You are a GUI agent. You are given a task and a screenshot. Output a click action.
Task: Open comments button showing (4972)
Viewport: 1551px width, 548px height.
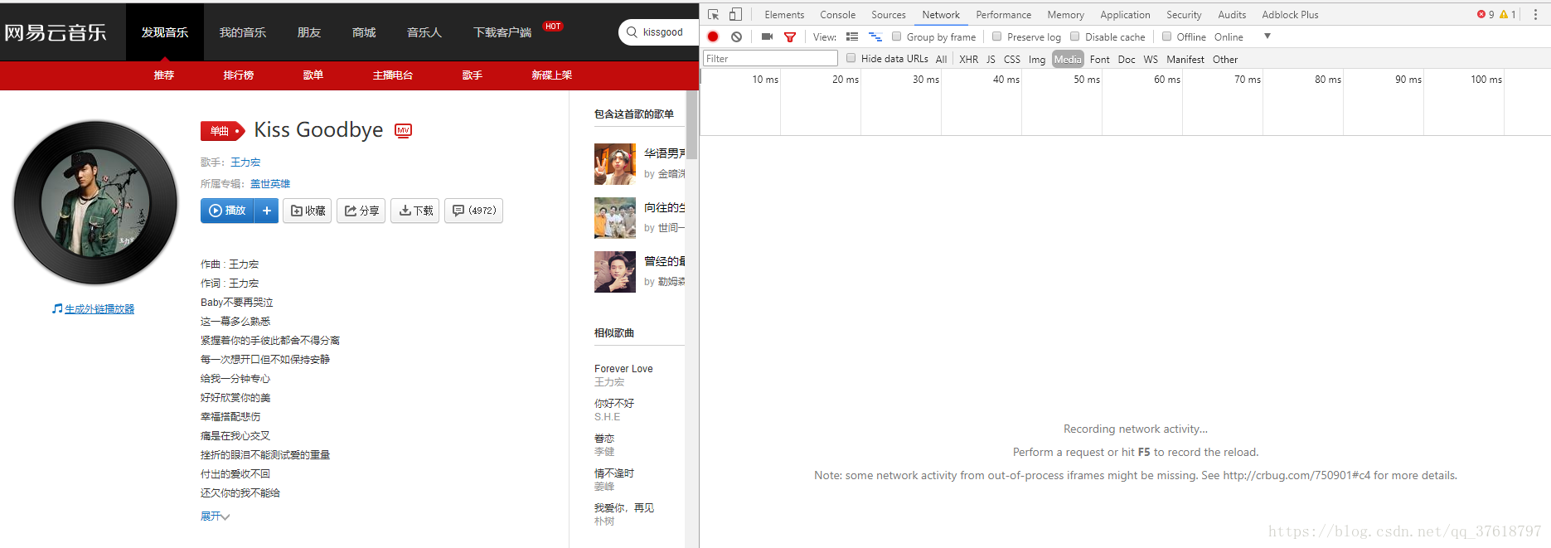[x=474, y=211]
